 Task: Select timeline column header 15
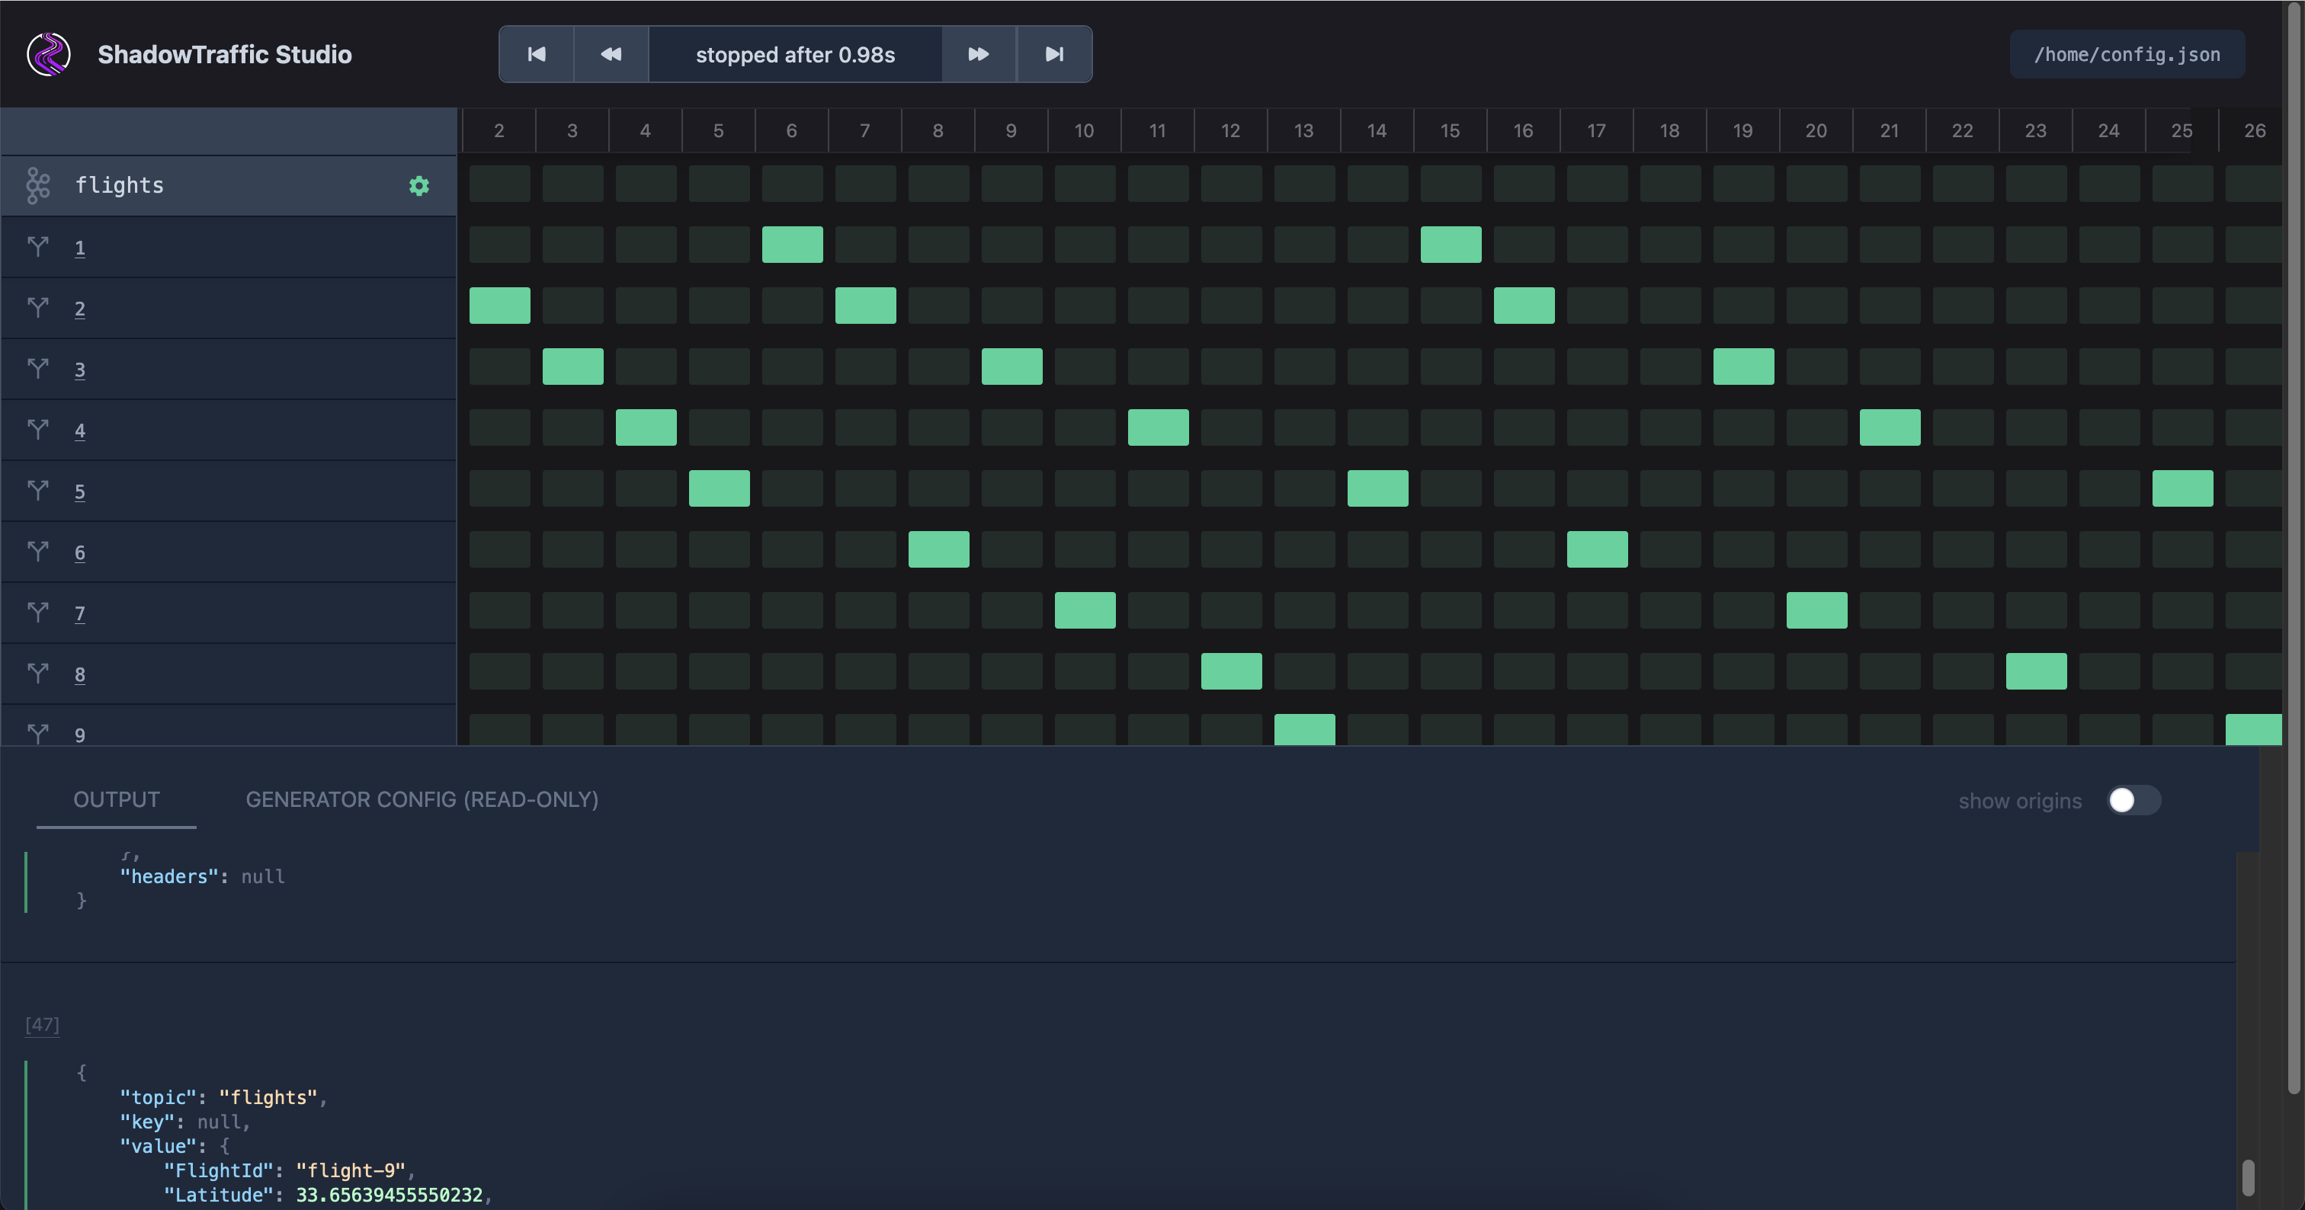1451,130
